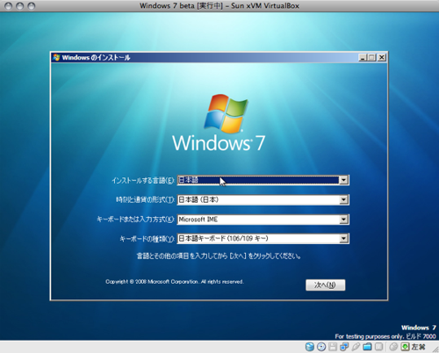Click the VirtualBox window resize grip
The height and width of the screenshot is (353, 439).
pos(435,349)
